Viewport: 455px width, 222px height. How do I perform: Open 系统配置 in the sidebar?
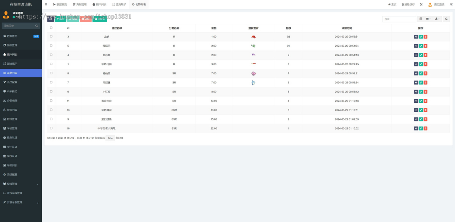(x=21, y=174)
